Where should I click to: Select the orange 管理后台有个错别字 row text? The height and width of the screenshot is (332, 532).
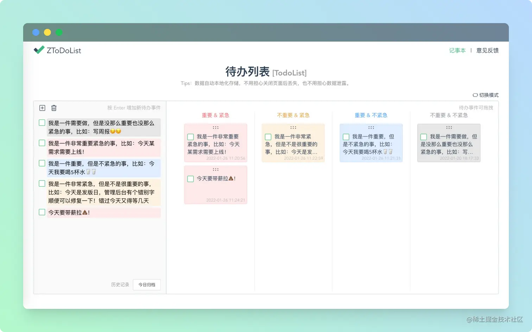[104, 192]
